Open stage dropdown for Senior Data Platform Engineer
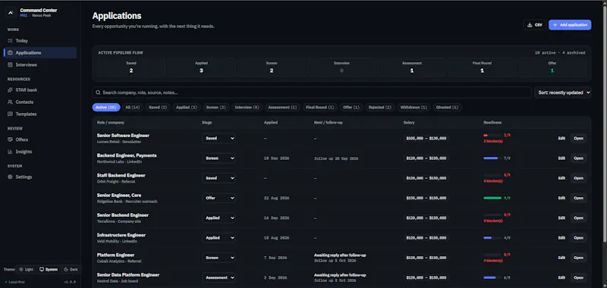Screen dimensions: 607x288 tap(219, 277)
